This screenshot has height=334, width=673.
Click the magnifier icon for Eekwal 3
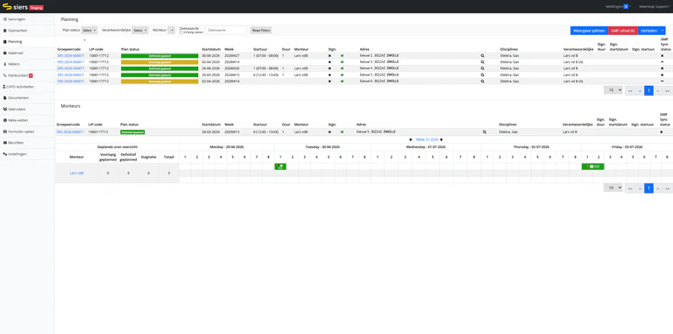(483, 62)
